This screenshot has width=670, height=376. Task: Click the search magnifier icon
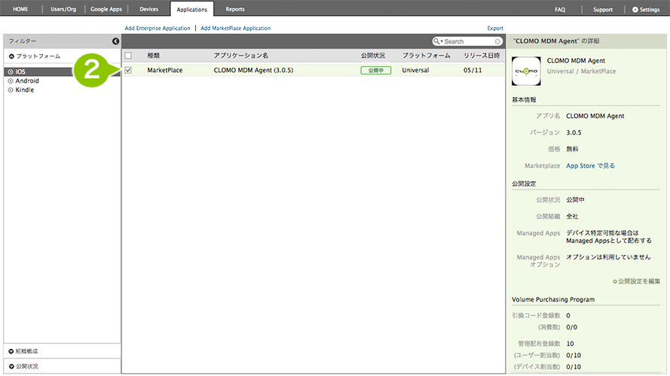tap(436, 41)
